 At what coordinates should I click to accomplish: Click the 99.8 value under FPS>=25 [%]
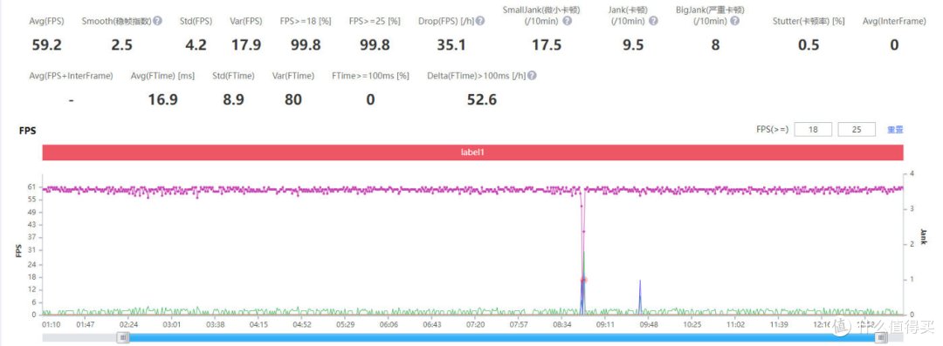[375, 45]
